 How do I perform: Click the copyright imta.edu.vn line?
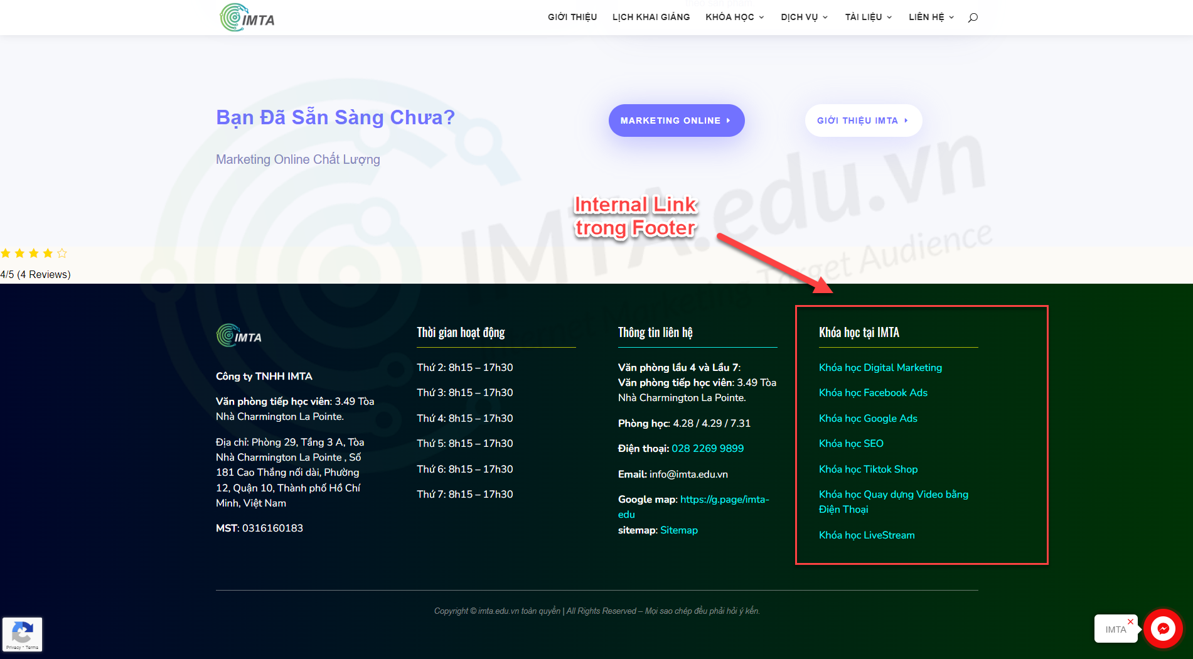point(597,611)
